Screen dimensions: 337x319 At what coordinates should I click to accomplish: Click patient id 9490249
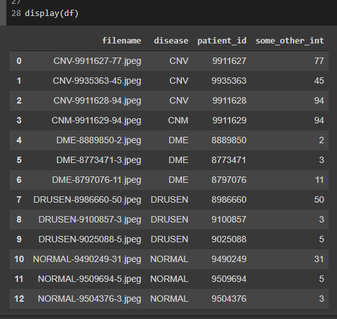(x=229, y=259)
